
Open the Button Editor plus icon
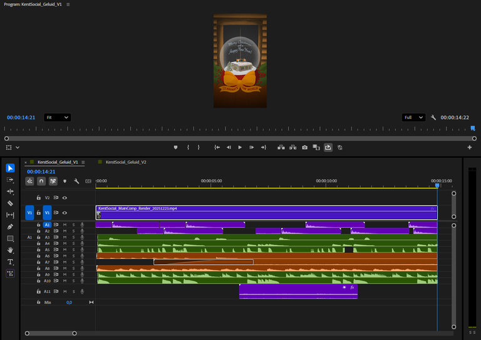470,148
